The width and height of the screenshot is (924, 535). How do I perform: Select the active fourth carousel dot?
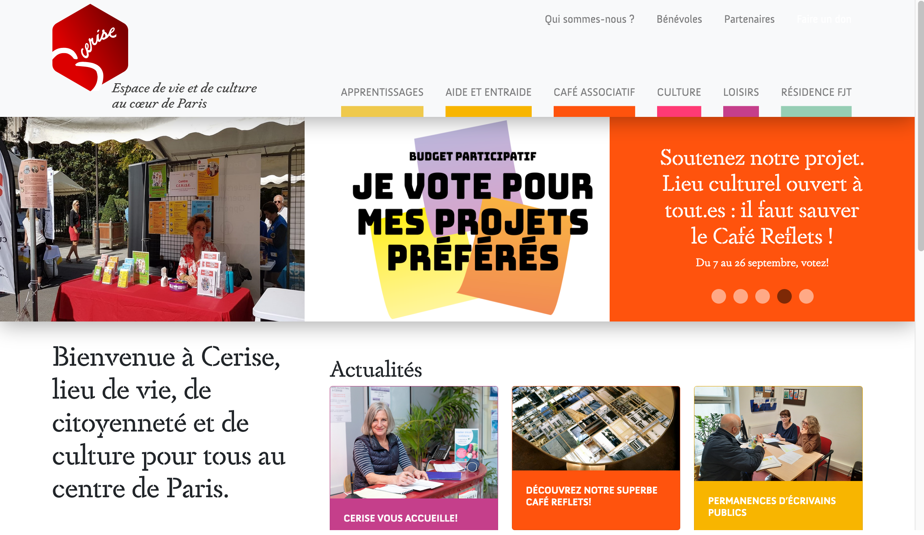pyautogui.click(x=784, y=296)
